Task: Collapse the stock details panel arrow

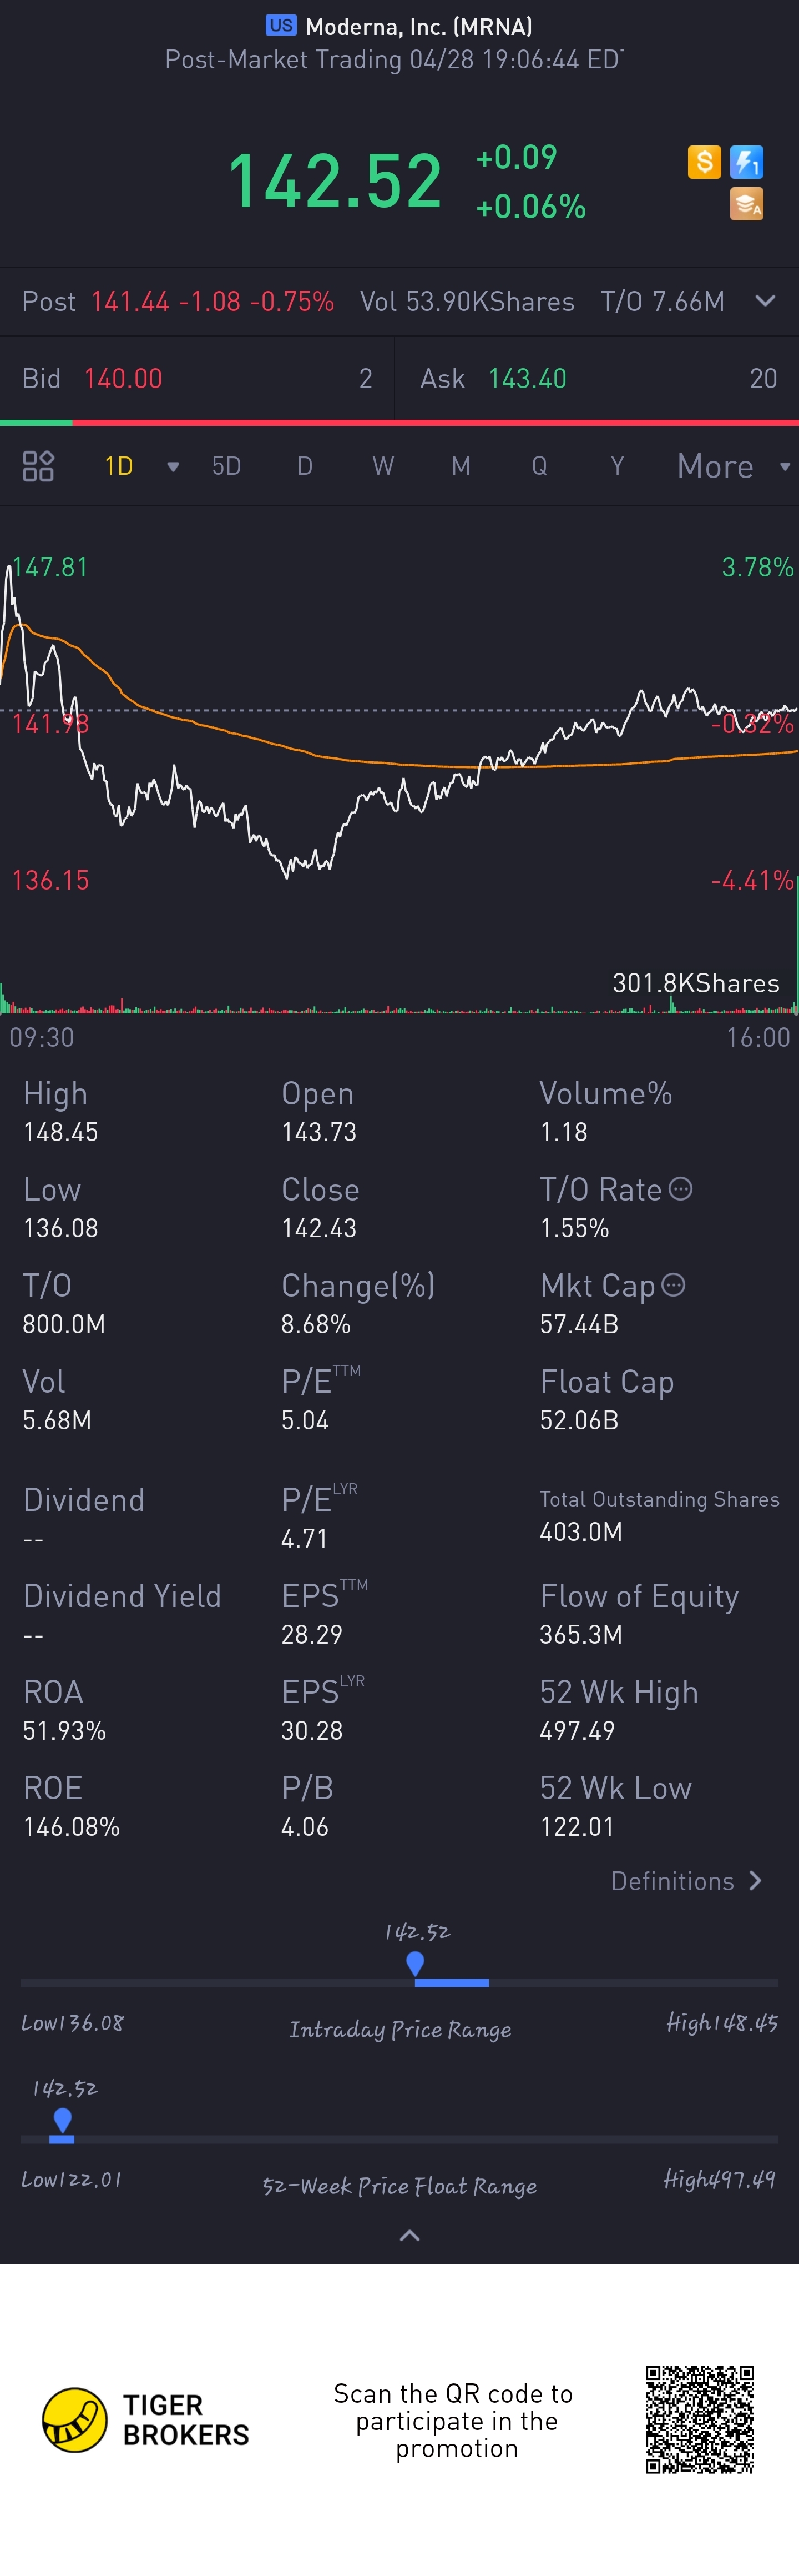Action: pyautogui.click(x=409, y=2235)
